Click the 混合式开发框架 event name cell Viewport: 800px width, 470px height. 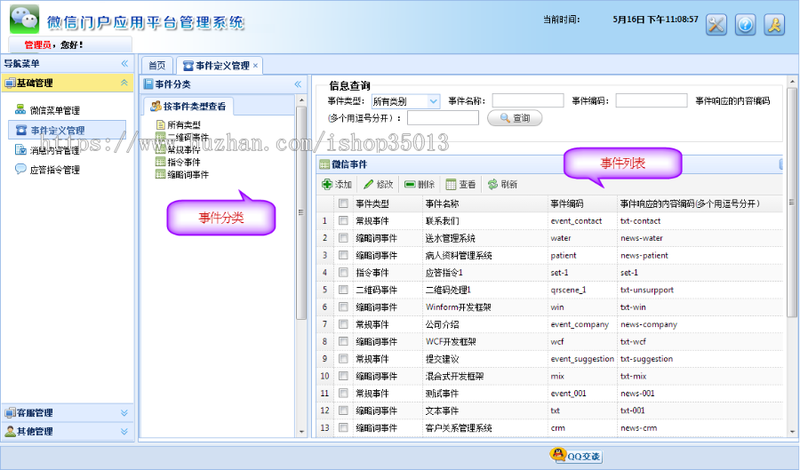pos(454,376)
